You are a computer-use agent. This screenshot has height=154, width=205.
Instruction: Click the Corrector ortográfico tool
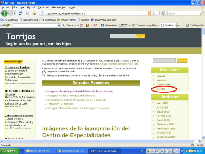[x=144, y=25]
